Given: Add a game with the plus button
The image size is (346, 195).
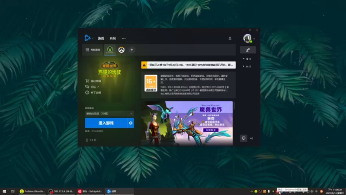Looking at the screenshot, I should click(x=132, y=50).
